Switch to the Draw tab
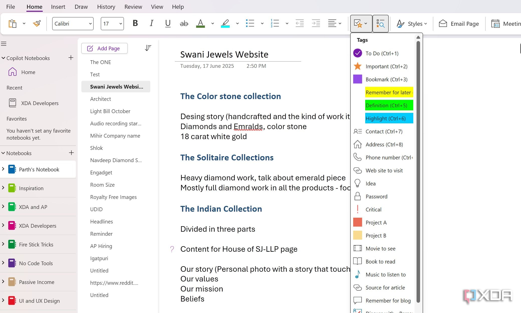This screenshot has height=313, width=521. [81, 7]
